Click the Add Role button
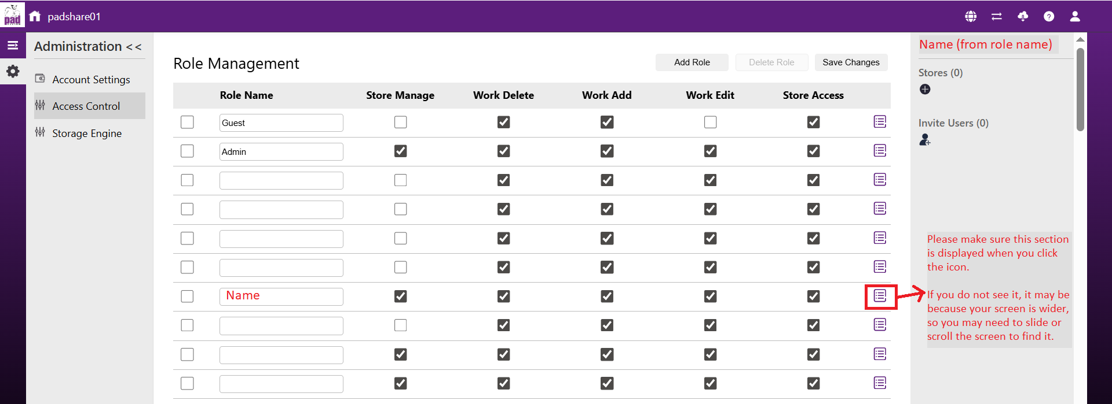Screen dimensions: 1112x404 (x=692, y=62)
